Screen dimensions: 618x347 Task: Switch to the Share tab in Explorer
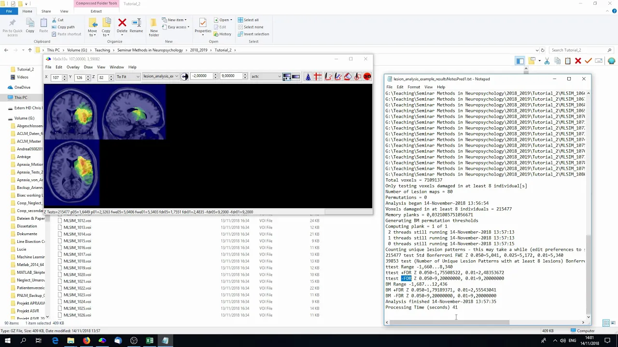click(46, 11)
